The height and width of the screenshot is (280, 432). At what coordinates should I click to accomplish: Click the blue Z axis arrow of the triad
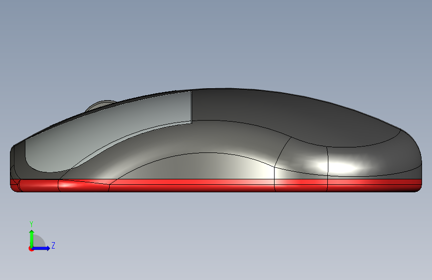pyautogui.click(x=41, y=248)
